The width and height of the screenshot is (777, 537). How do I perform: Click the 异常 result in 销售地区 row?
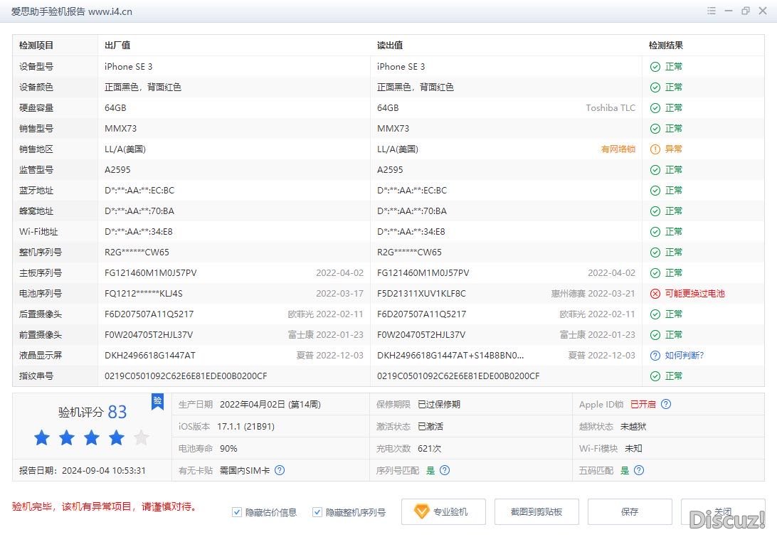click(x=673, y=149)
